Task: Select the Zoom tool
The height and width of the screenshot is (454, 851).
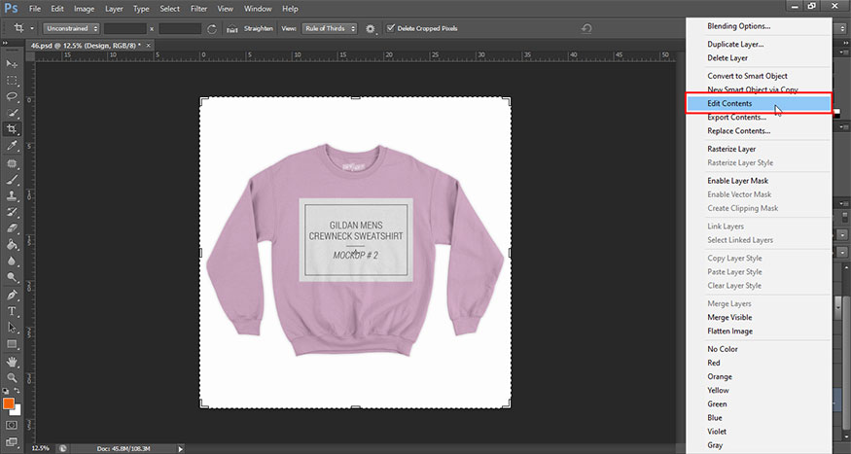Action: (x=12, y=377)
